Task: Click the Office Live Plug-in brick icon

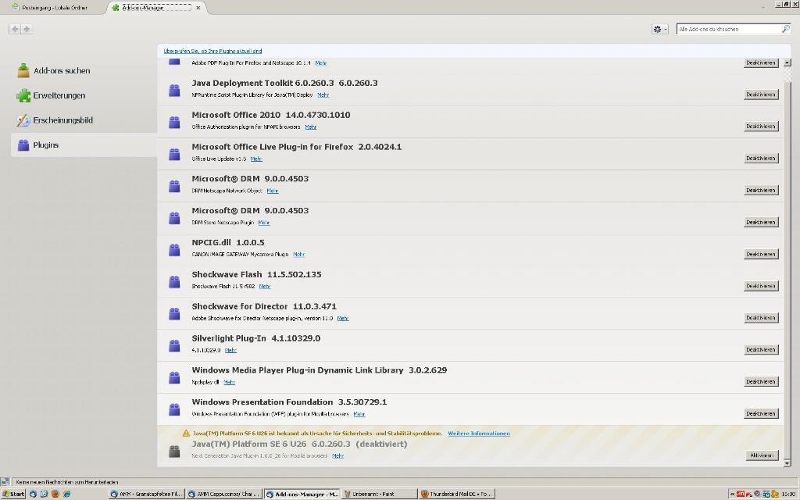Action: coord(174,154)
